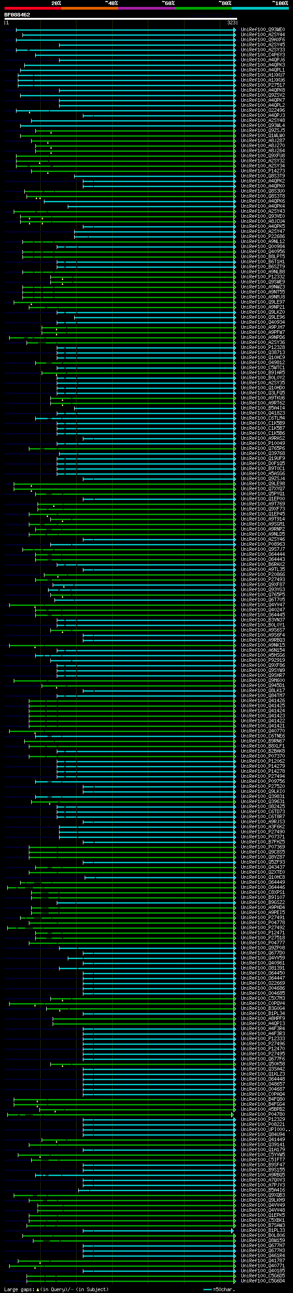Open UniRef100_B9RN67 entry
This screenshot has height=1293, width=293.
(262, 741)
